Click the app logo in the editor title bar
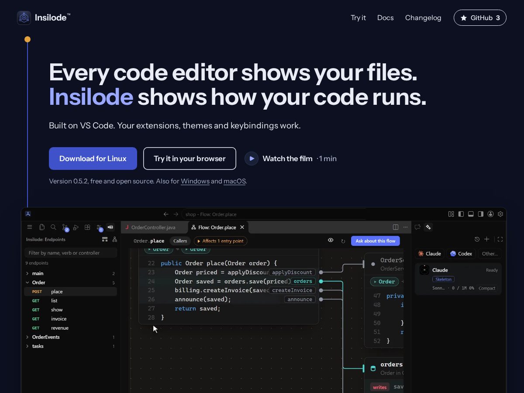 28,214
